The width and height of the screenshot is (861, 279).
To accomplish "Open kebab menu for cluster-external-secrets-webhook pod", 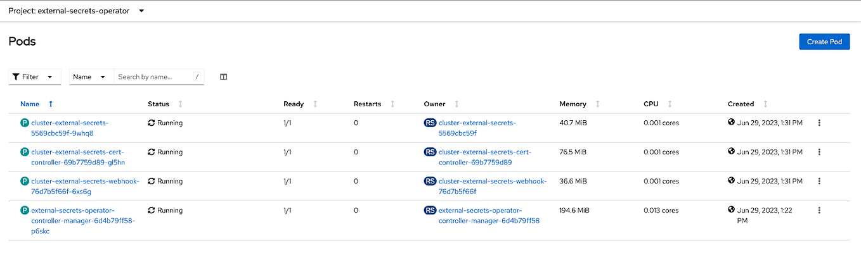I will click(x=819, y=181).
